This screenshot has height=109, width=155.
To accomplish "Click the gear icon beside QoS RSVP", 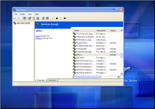I will [74, 58].
